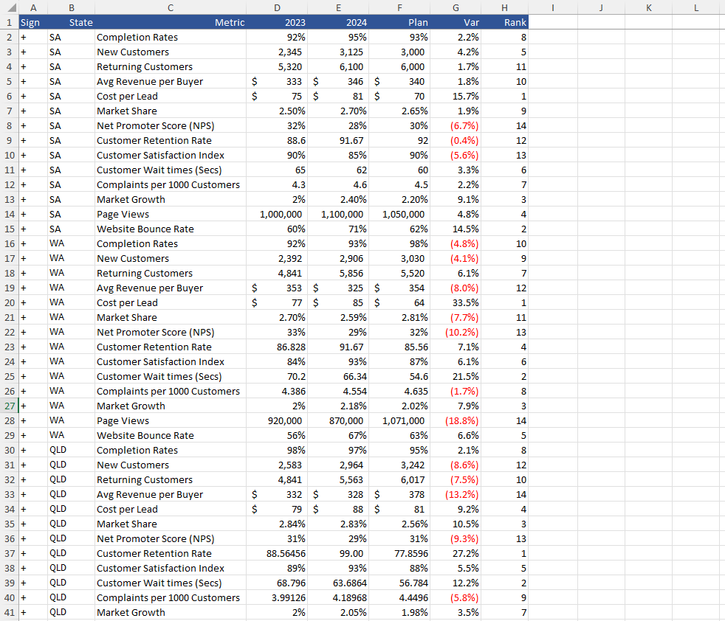Select SA Returning Customers plan value 6,000
The height and width of the screenshot is (621, 725).
click(x=399, y=66)
